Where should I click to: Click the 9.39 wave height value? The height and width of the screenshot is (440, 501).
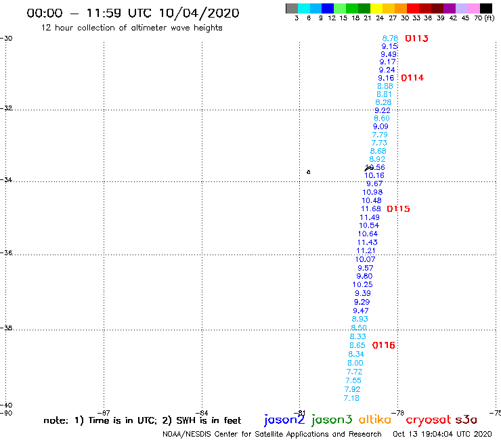[363, 293]
